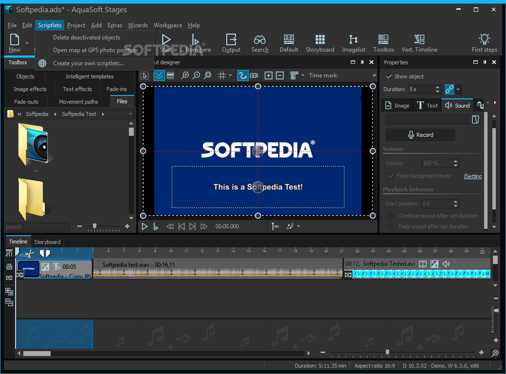506x374 pixels.
Task: Toggle the Fade background music checkbox
Action: [391, 176]
